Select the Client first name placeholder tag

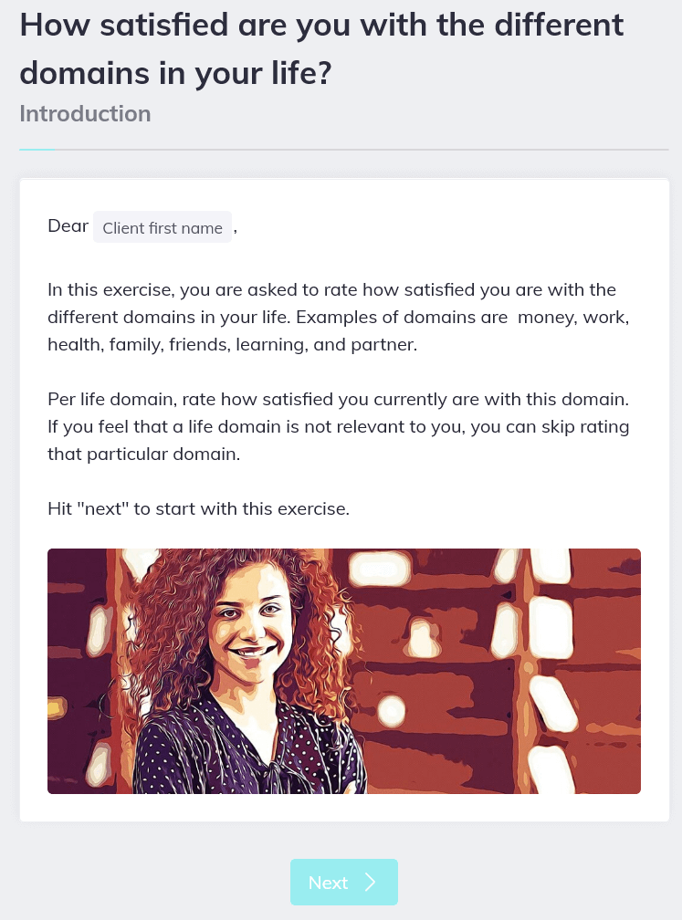163,227
